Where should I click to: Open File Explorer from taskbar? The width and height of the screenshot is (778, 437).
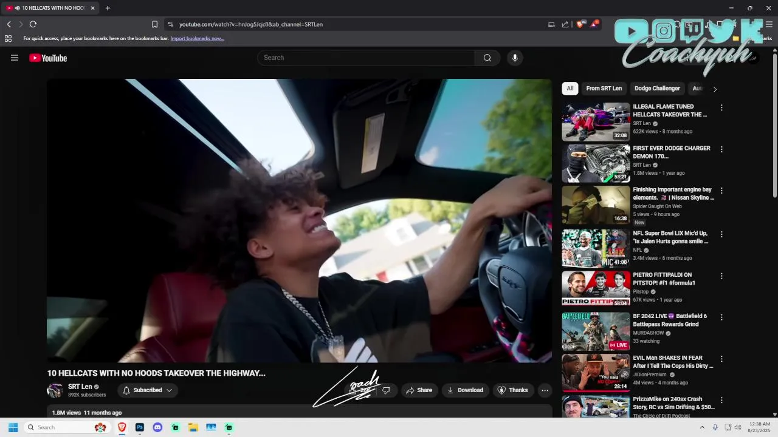coord(193,427)
